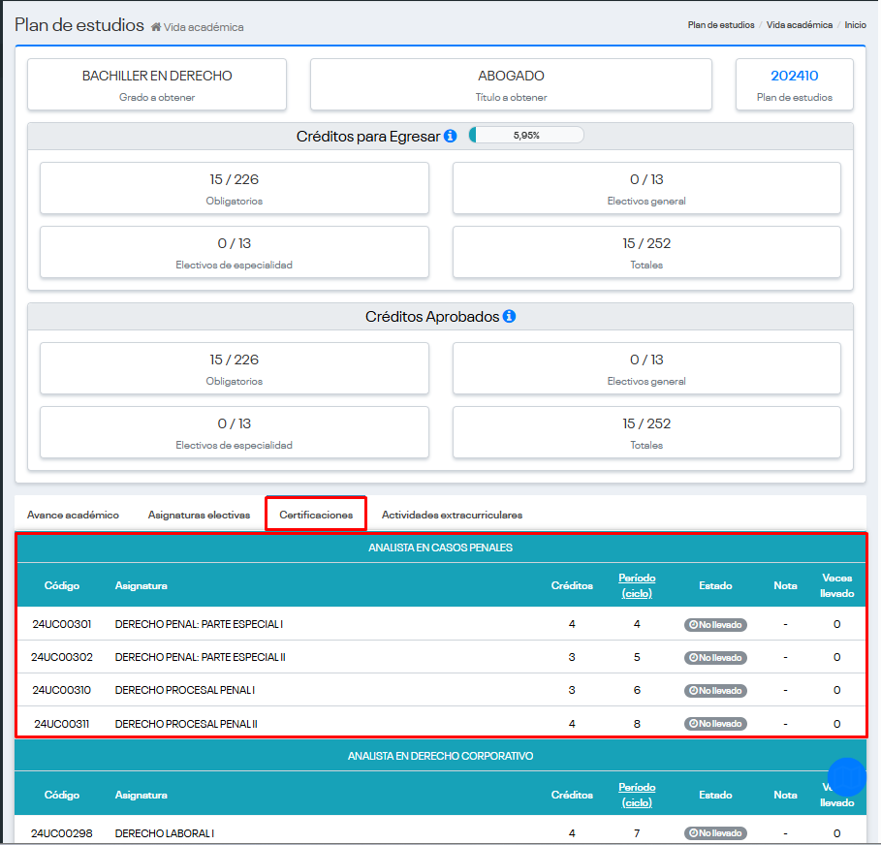Click the Analista en Derecho Corporativo header

440,756
